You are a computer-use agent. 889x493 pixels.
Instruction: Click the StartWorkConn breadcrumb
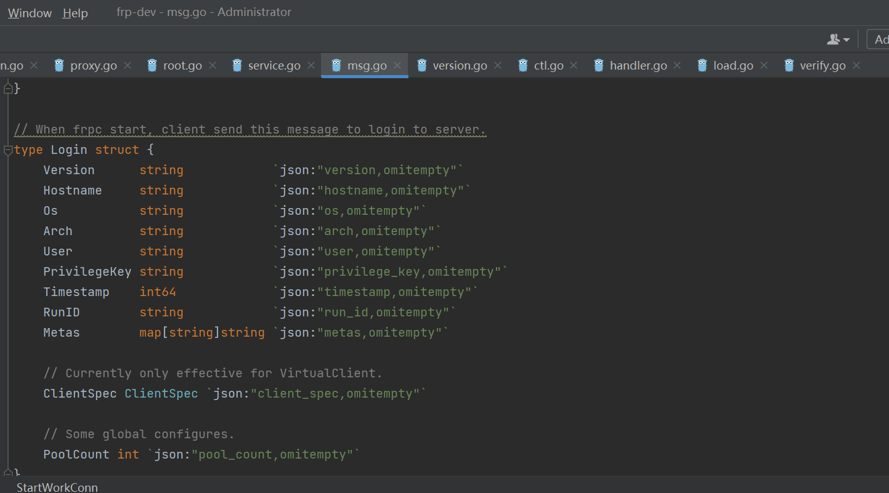tap(57, 487)
